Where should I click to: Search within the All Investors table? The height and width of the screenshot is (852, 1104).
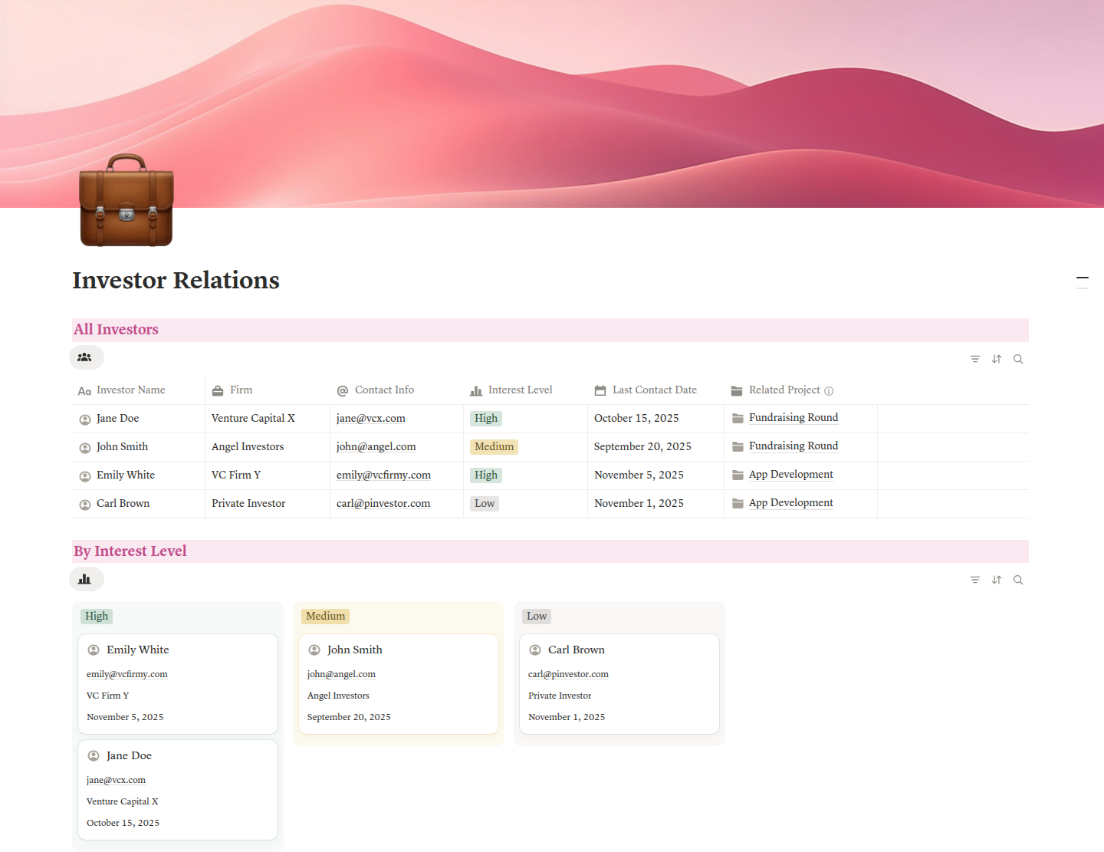(x=1018, y=359)
